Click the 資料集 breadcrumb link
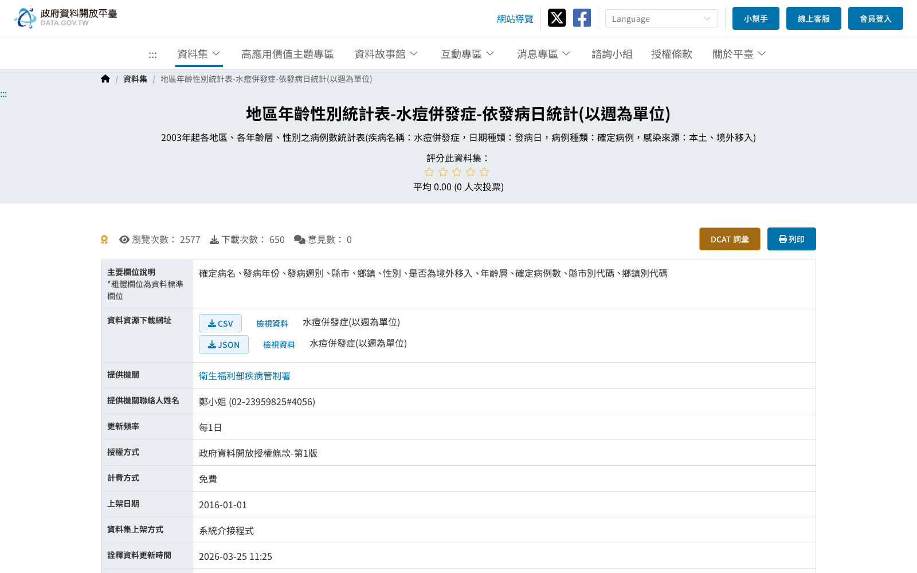 [x=135, y=79]
